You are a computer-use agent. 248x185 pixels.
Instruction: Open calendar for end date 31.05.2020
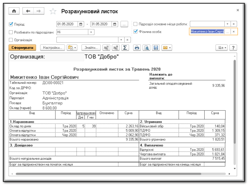click(115, 24)
